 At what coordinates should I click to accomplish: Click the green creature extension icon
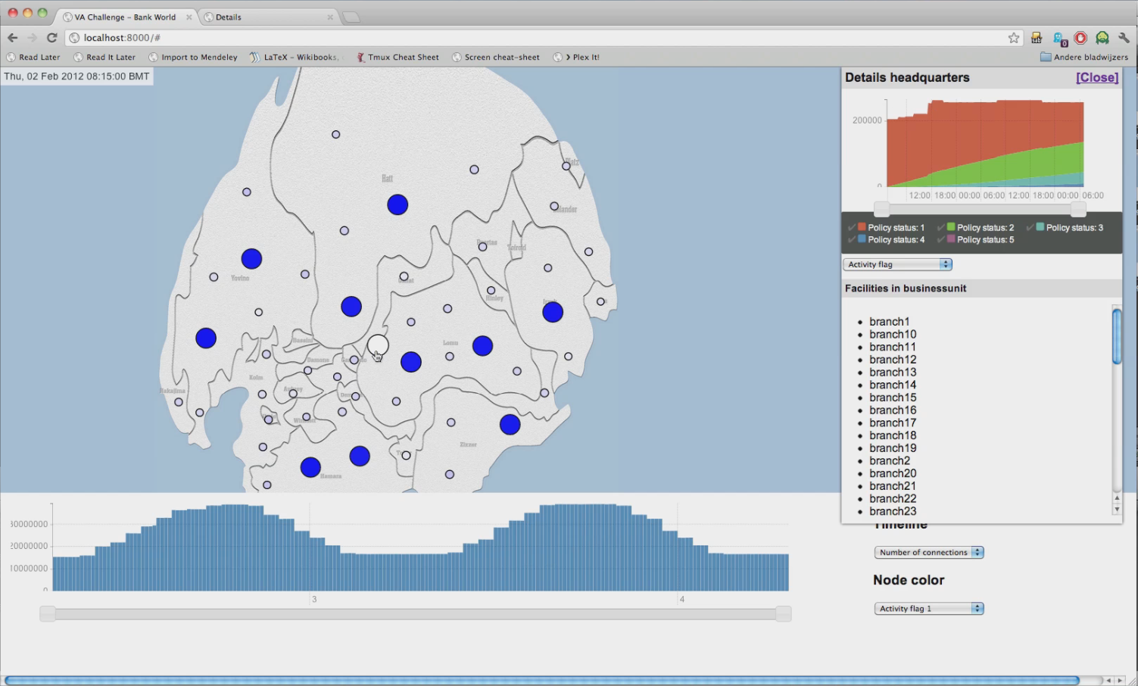1102,38
